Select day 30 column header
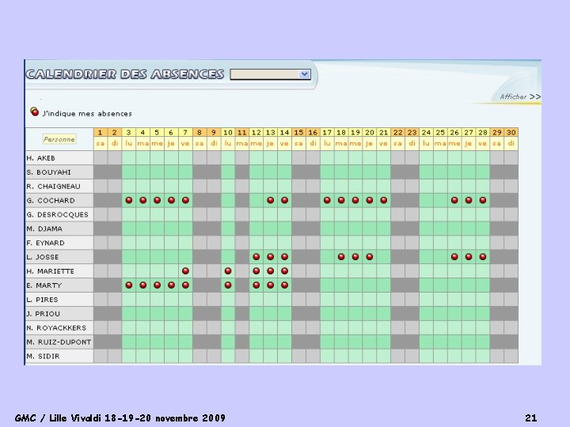The width and height of the screenshot is (570, 427). click(511, 133)
